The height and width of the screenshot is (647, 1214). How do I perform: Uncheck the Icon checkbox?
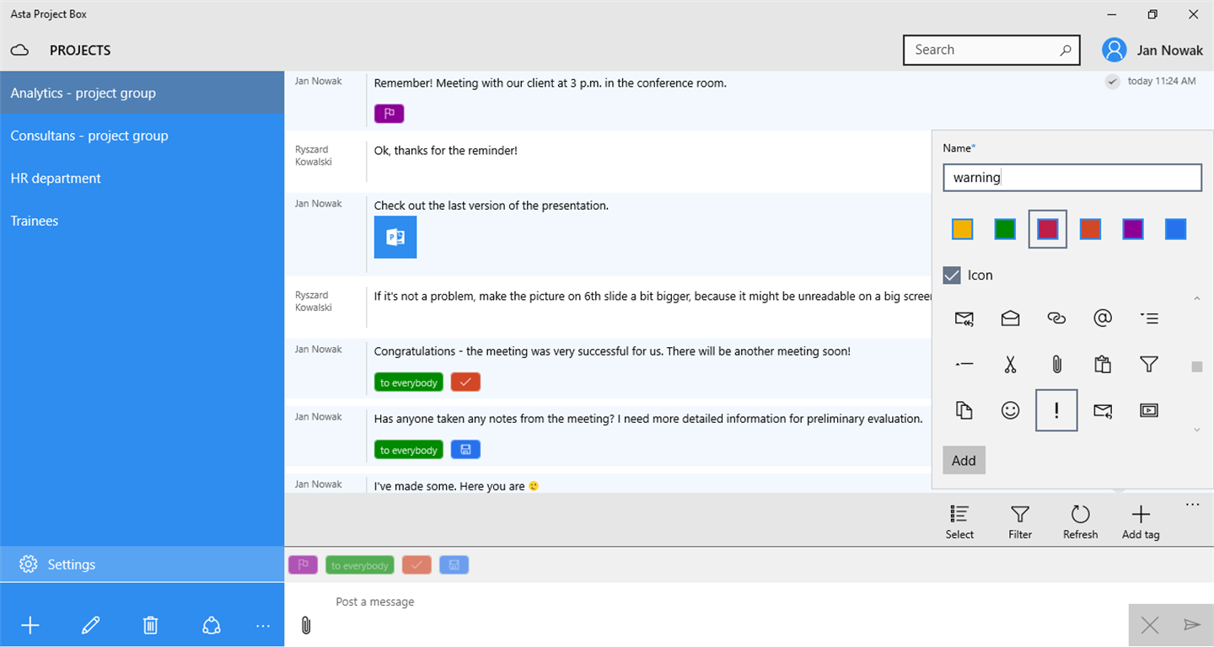[952, 275]
